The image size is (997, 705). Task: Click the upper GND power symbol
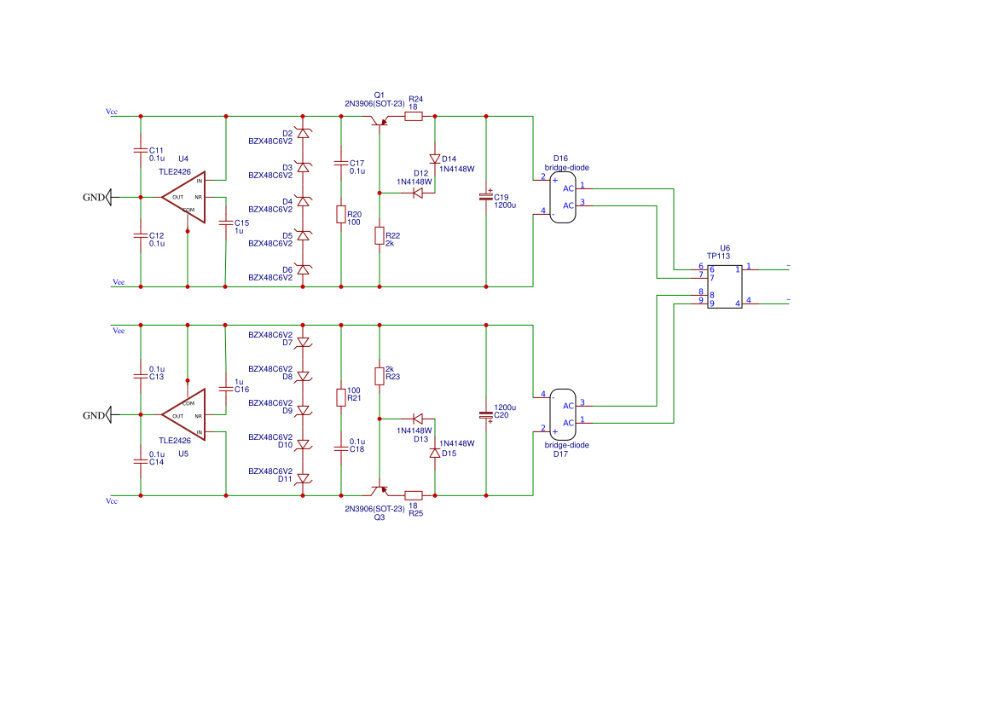108,197
